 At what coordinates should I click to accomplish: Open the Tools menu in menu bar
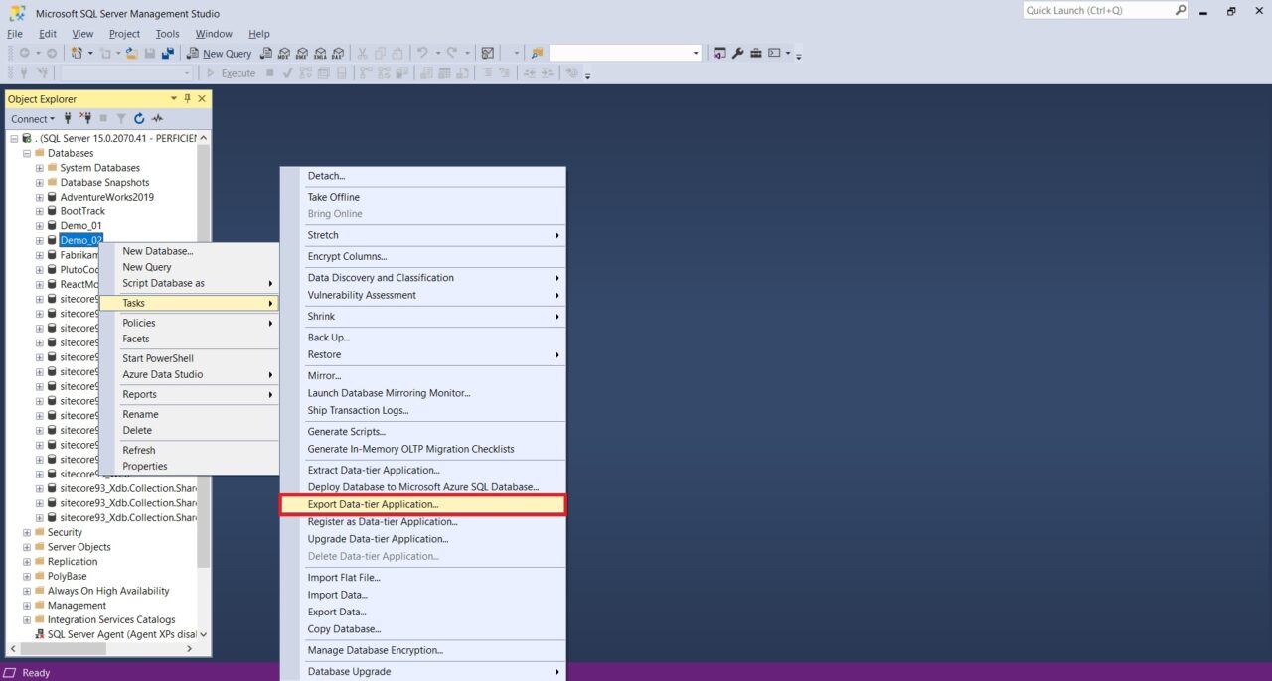click(167, 34)
